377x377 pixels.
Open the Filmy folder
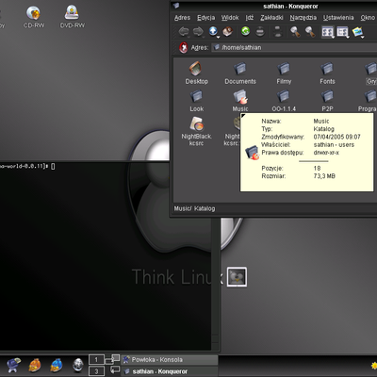pyautogui.click(x=284, y=73)
